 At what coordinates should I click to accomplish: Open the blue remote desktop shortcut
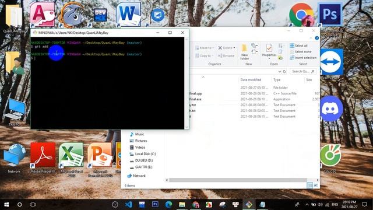click(157, 15)
